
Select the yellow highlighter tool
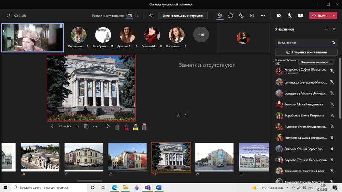pos(136,127)
